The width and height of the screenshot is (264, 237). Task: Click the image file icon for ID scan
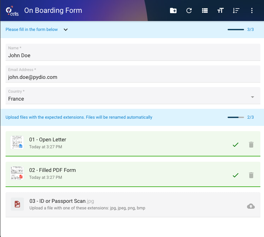pyautogui.click(x=17, y=204)
